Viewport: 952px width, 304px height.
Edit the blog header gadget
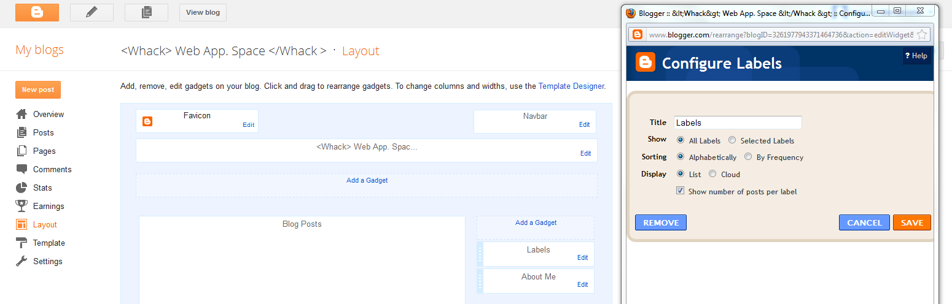[x=585, y=154]
